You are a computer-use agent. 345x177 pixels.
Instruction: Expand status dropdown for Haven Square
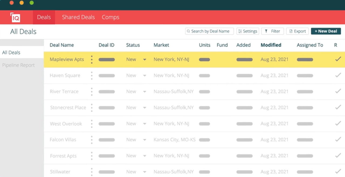tap(144, 76)
